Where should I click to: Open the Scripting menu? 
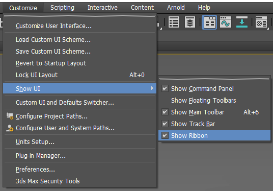coord(62,8)
